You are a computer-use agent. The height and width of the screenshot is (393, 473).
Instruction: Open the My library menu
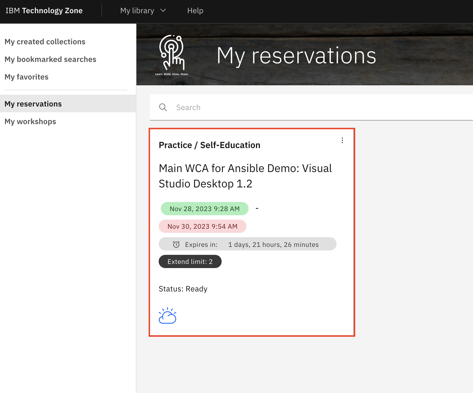pyautogui.click(x=143, y=10)
